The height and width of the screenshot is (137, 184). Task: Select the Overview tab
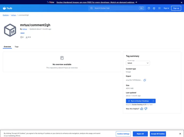(7, 47)
